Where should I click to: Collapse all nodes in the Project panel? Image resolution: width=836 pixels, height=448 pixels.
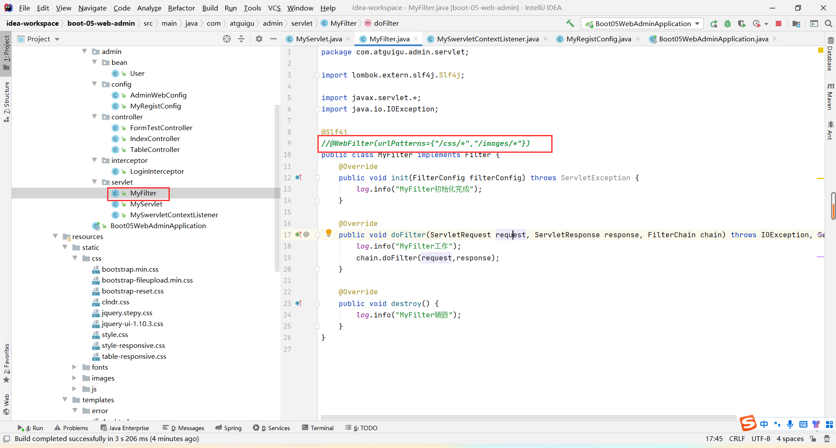coord(241,39)
